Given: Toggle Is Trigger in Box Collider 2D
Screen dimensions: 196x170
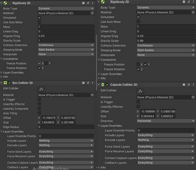Looking at the screenshot, I should 39,100.
